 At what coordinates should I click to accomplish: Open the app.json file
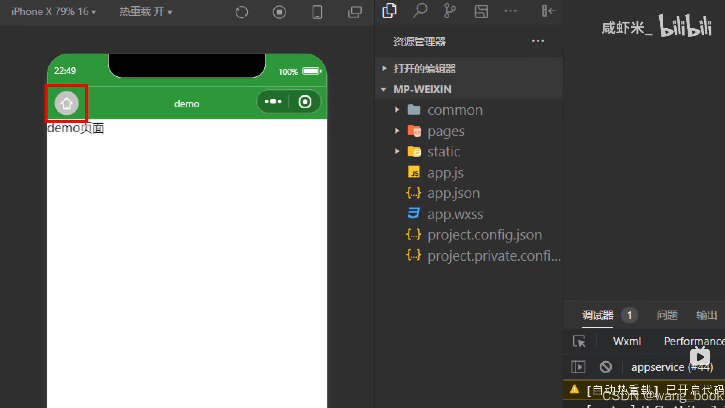[x=468, y=193]
